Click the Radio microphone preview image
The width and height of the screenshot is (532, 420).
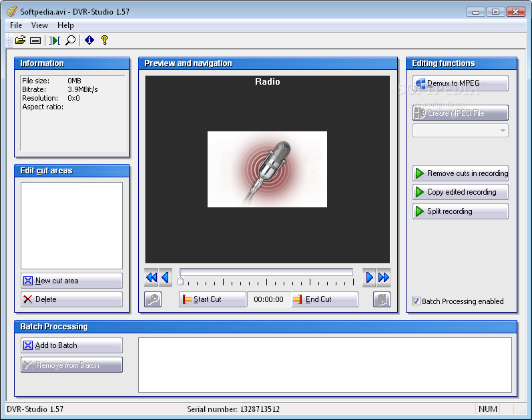(268, 169)
